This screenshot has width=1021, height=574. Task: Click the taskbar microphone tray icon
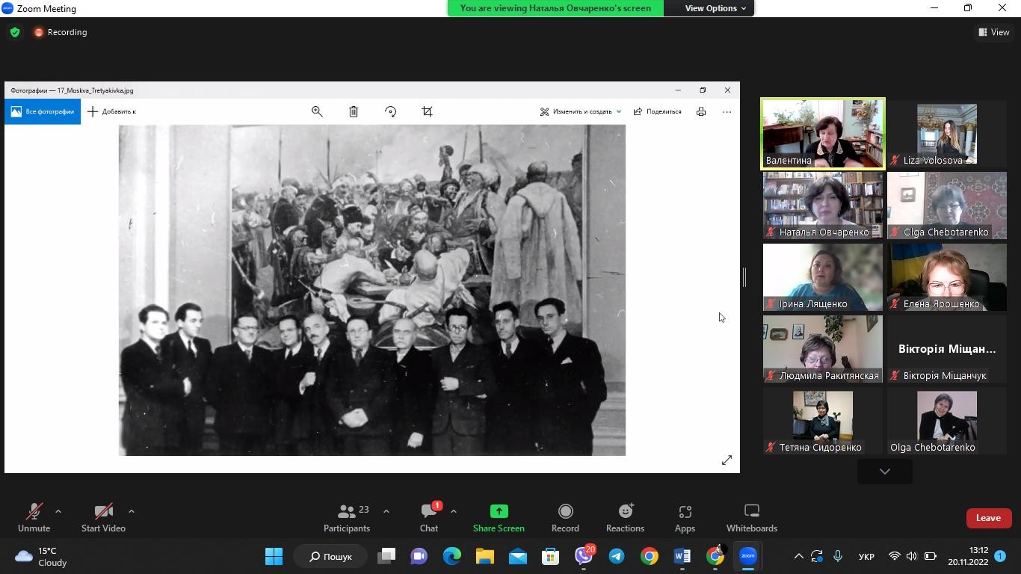(837, 556)
